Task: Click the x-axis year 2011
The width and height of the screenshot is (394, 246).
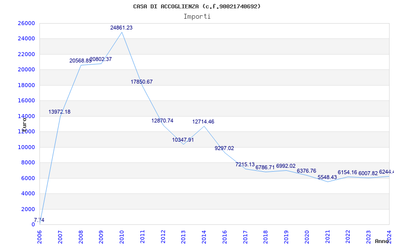Action: (x=142, y=237)
